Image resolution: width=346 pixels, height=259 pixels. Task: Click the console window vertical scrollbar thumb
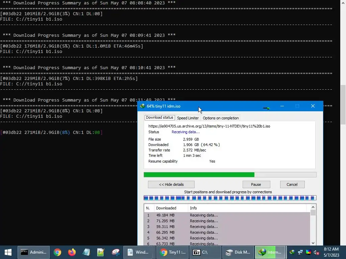point(343,105)
